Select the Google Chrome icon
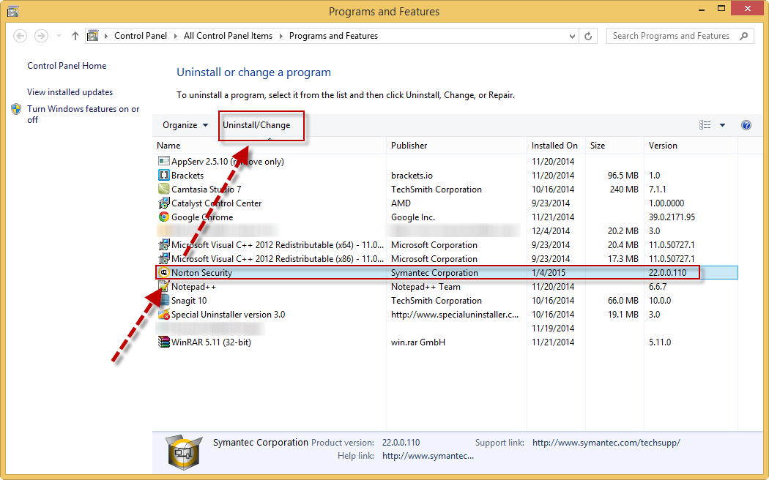Screen dimensions: 769x480 pos(164,217)
